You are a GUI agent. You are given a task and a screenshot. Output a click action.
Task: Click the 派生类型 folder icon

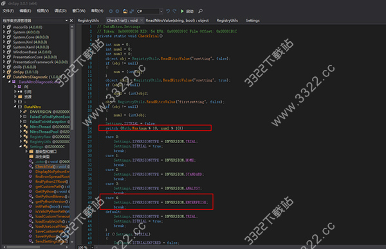32,157
